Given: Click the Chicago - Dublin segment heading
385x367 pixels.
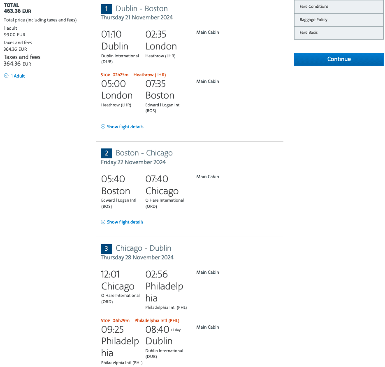Looking at the screenshot, I should [x=143, y=249].
